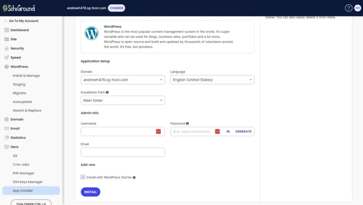This screenshot has width=363, height=205.
Task: Open the Domain dropdown
Action: [123, 80]
